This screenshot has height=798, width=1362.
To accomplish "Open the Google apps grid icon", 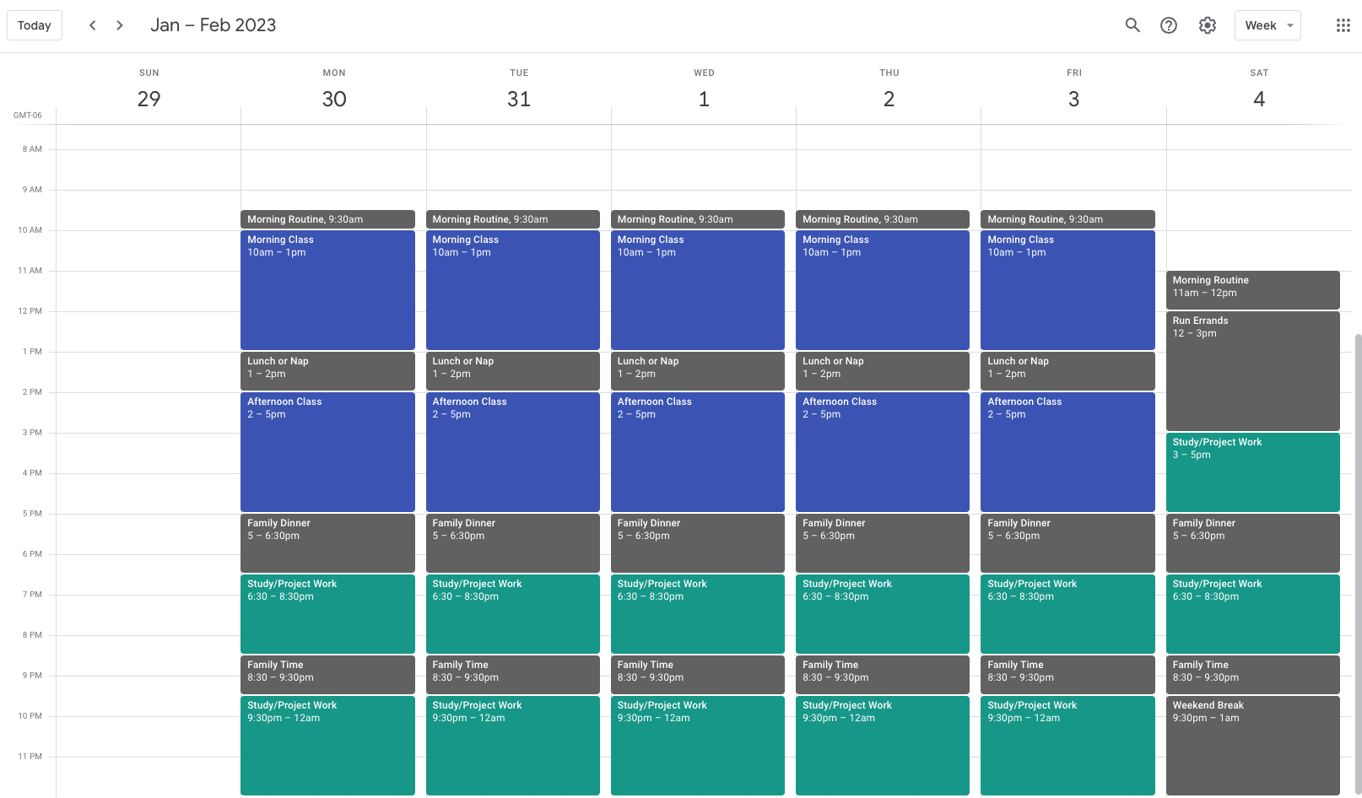I will point(1343,25).
